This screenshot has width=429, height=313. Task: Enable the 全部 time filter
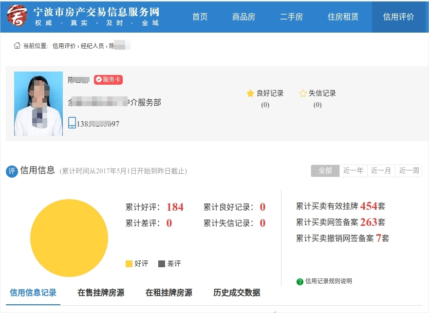click(324, 171)
